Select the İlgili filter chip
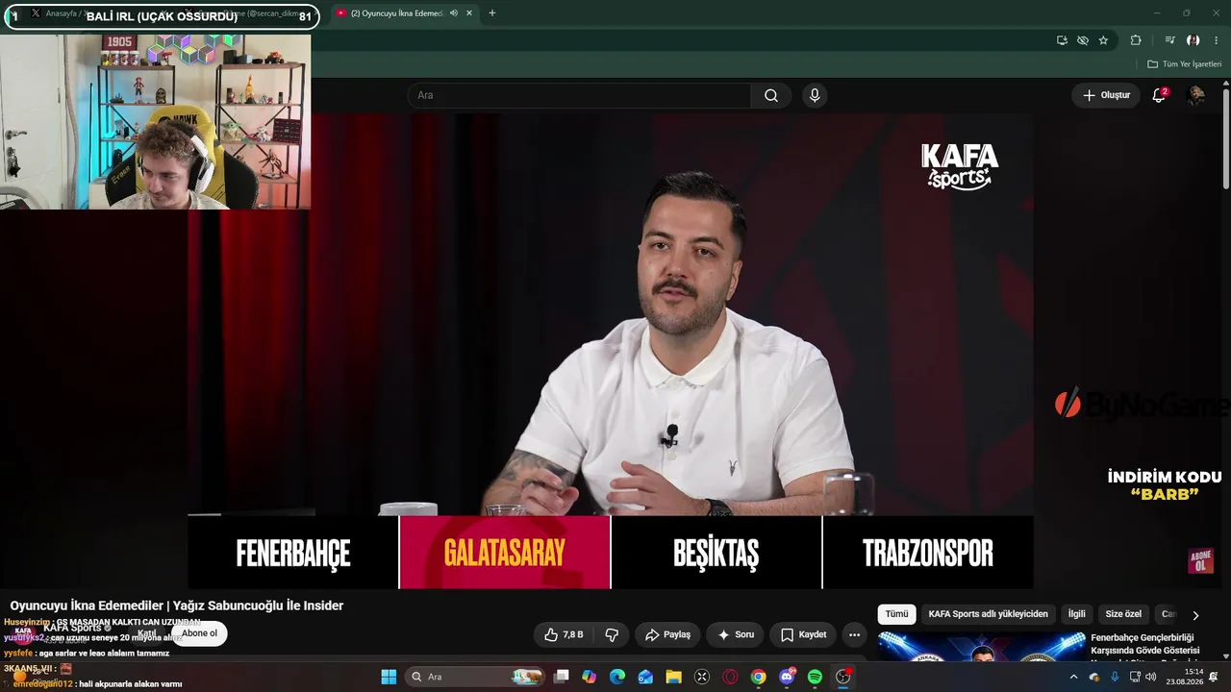This screenshot has width=1231, height=692. pyautogui.click(x=1076, y=614)
